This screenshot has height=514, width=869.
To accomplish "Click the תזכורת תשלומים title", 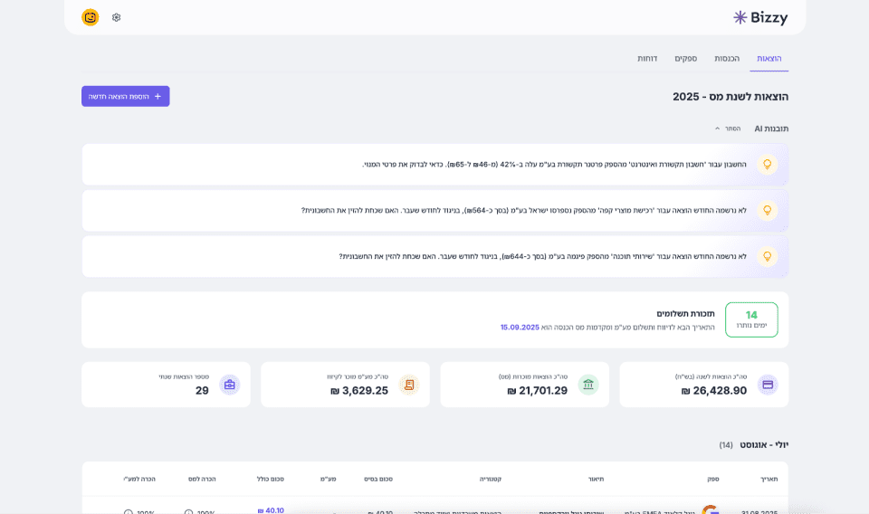I will pos(685,313).
